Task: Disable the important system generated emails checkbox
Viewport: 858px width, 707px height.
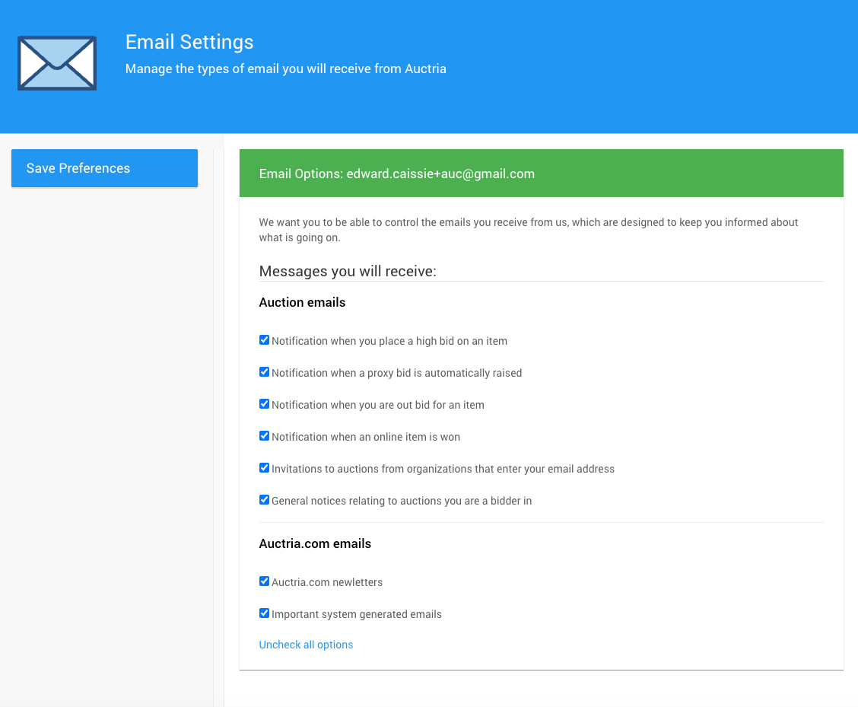Action: tap(265, 613)
